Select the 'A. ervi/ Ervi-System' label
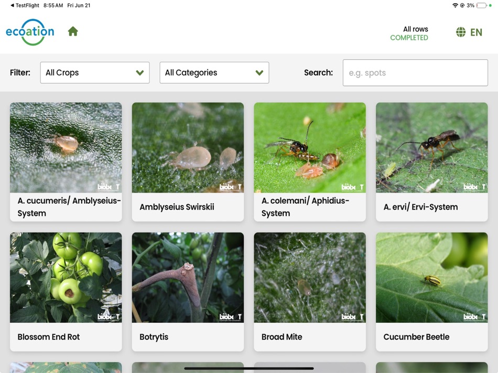 point(420,207)
